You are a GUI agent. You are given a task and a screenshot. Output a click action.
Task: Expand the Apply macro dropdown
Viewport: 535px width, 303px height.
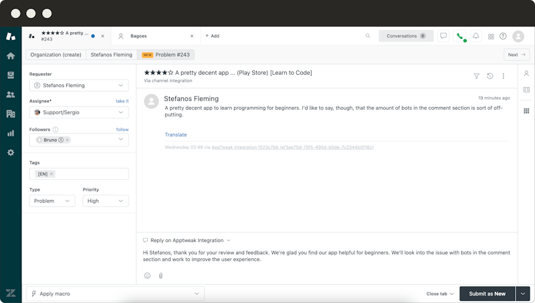[x=114, y=294]
